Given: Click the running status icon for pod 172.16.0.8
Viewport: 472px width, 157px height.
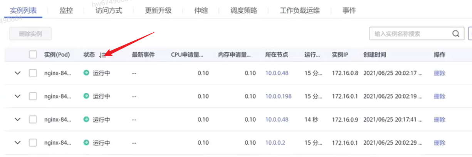Looking at the screenshot, I should tap(86, 73).
